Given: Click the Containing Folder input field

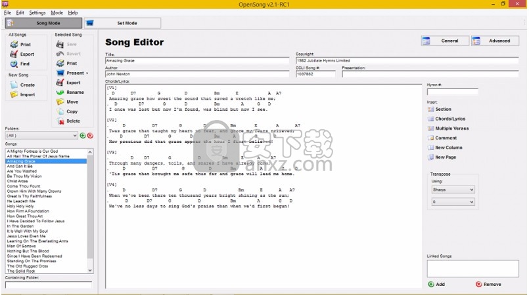Looking at the screenshot, I should tap(49, 285).
